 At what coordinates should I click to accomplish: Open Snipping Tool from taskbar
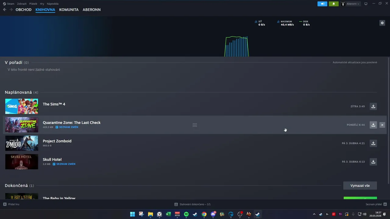141,214
